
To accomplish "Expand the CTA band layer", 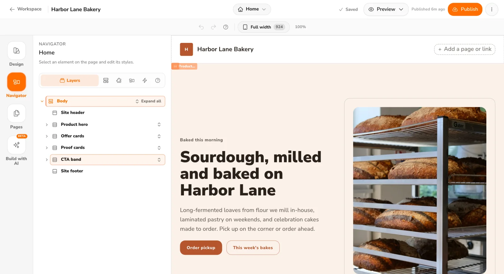I will point(47,160).
